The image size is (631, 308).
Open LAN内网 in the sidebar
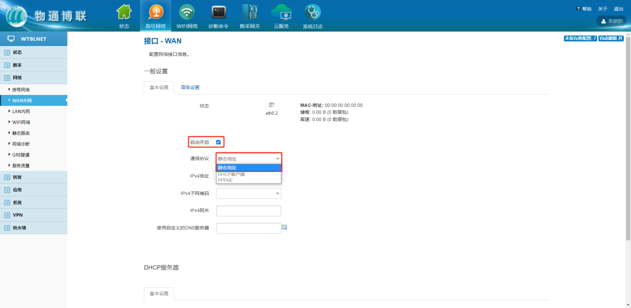tap(21, 112)
